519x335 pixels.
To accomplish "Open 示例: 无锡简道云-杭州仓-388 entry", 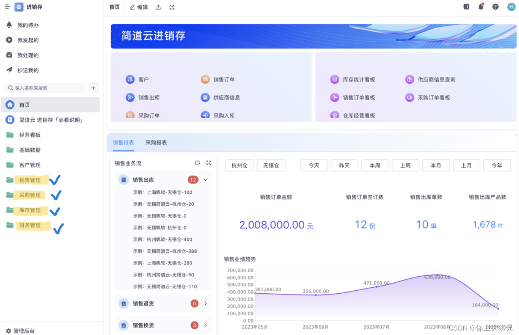I will point(165,251).
